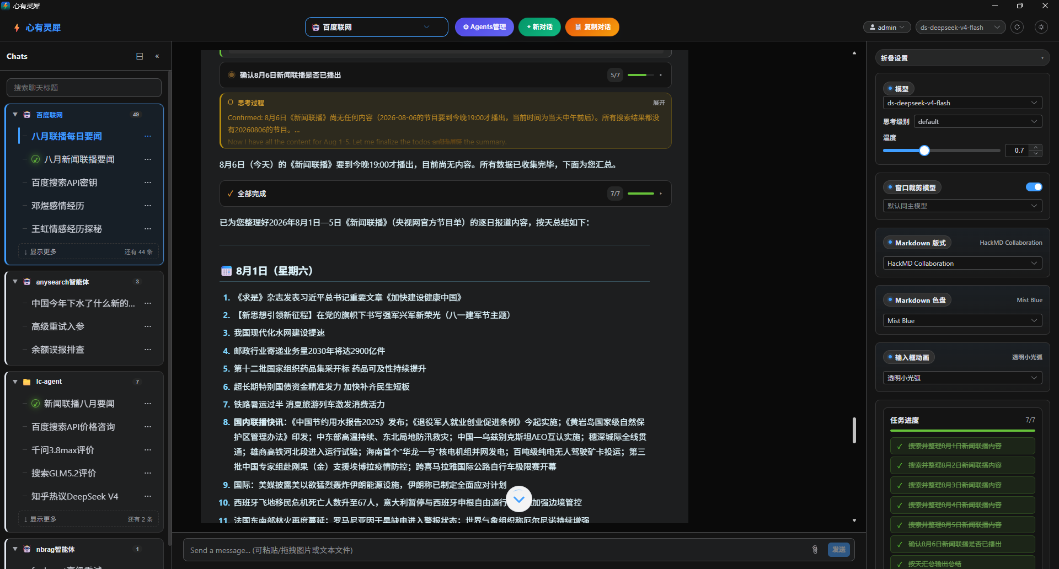Open chat 中国今年下水了什么新的
This screenshot has height=569, width=1059.
pyautogui.click(x=83, y=303)
